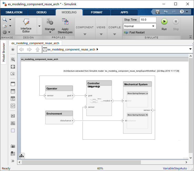Switch to the DEBUG tab
The width and height of the screenshot is (194, 171).
[42, 12]
